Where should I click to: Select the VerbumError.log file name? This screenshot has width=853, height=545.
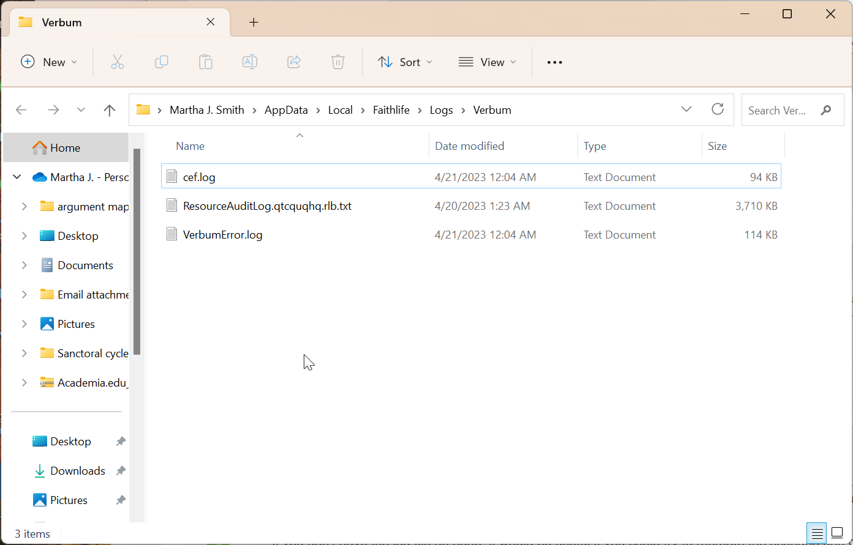[223, 234]
